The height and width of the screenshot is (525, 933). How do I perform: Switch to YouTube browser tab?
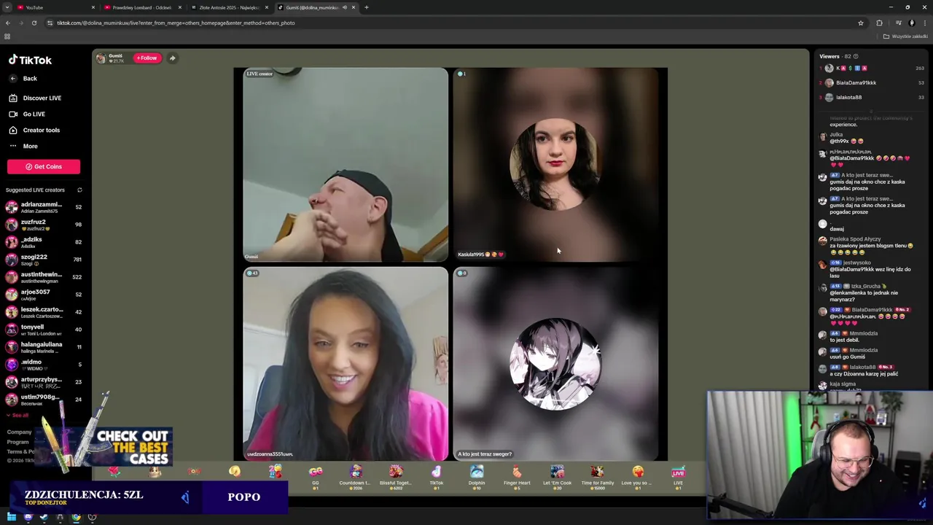coord(55,7)
